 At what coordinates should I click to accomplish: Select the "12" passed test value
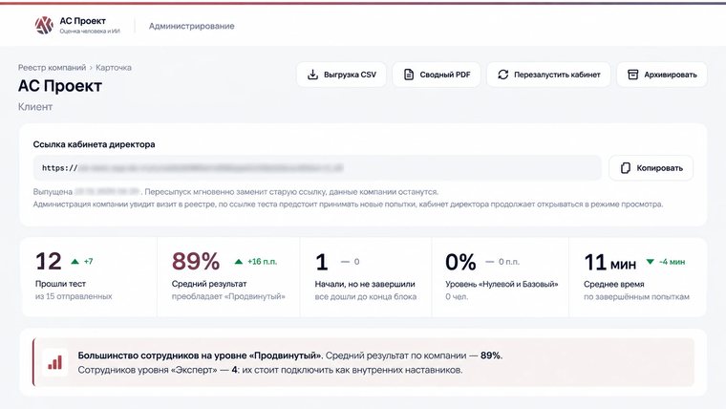[x=48, y=261]
